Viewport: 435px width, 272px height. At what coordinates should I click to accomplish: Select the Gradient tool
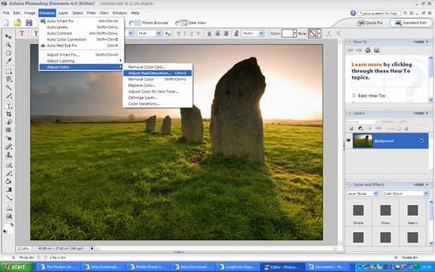tap(8, 190)
